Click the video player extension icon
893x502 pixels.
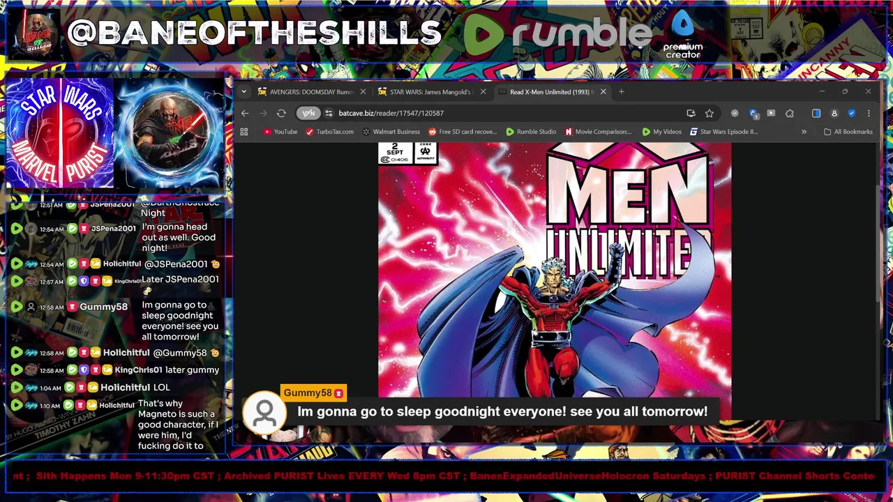(771, 113)
